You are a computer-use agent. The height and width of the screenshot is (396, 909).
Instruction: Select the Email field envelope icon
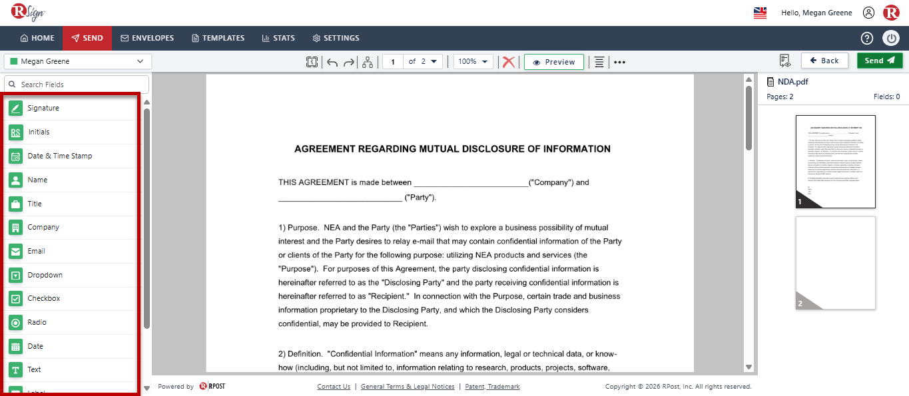(x=16, y=251)
